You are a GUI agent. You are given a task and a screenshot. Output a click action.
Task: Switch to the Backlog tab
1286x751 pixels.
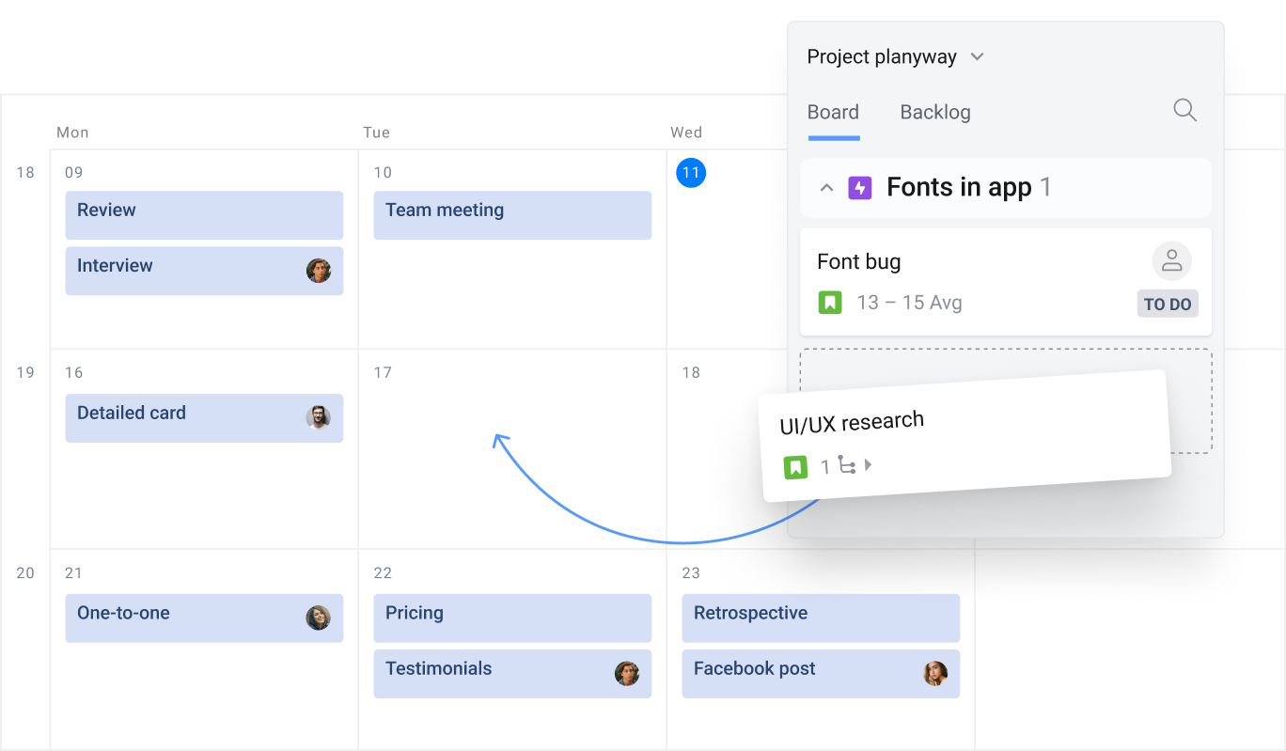(934, 112)
